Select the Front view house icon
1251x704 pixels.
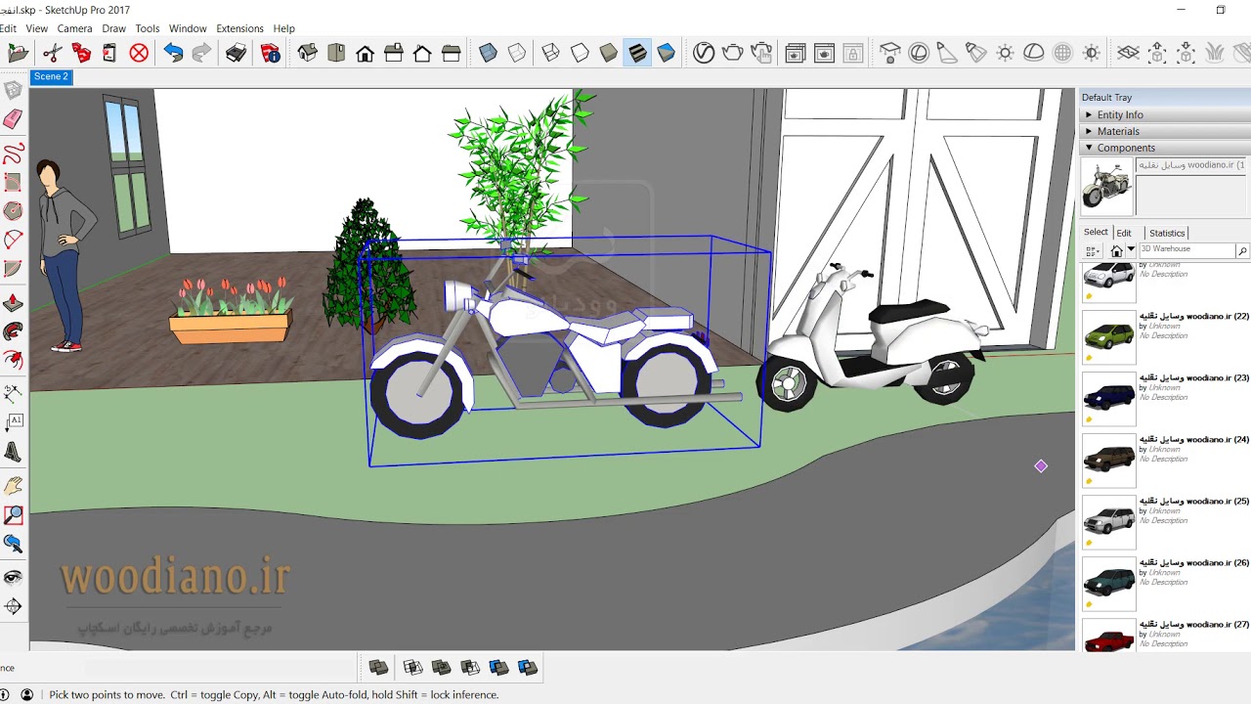pyautogui.click(x=366, y=53)
